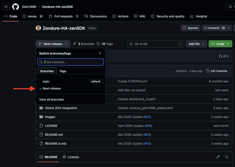
Task: Open #43 link in README.nl.md row
Action: click(x=147, y=144)
